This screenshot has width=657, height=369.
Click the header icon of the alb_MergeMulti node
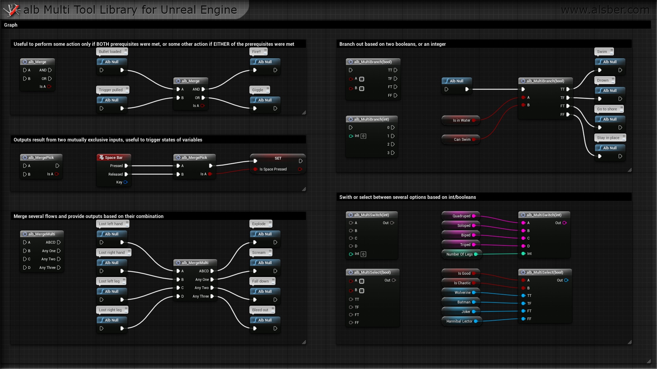click(26, 234)
